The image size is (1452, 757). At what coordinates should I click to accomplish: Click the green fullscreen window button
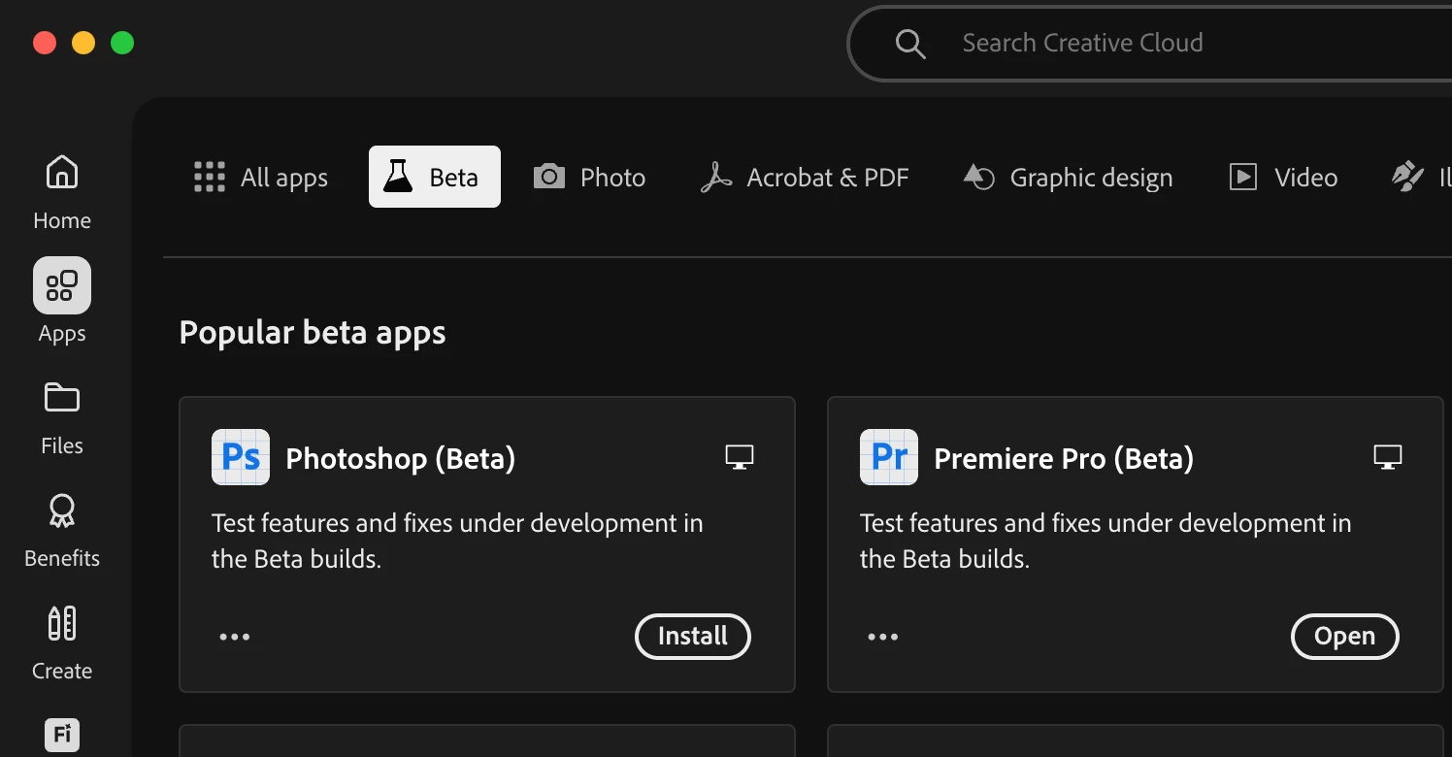(122, 43)
